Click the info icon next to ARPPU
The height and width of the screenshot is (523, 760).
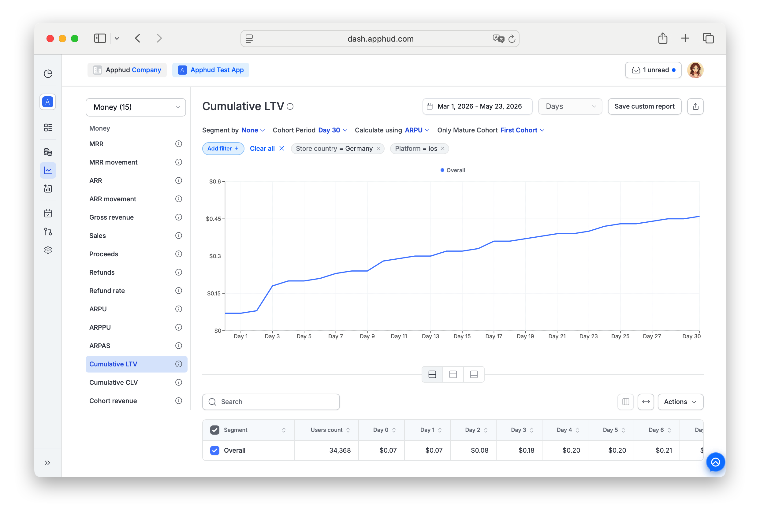click(179, 327)
